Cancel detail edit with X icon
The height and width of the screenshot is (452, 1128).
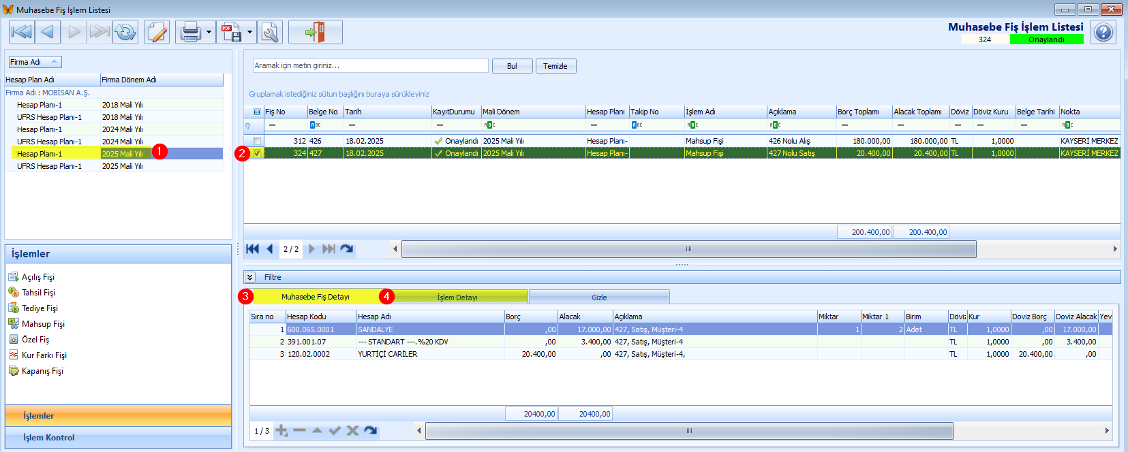click(x=352, y=430)
